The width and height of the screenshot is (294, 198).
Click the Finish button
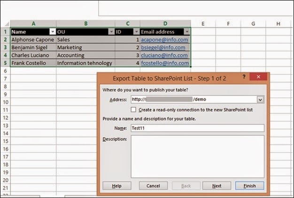pos(249,186)
